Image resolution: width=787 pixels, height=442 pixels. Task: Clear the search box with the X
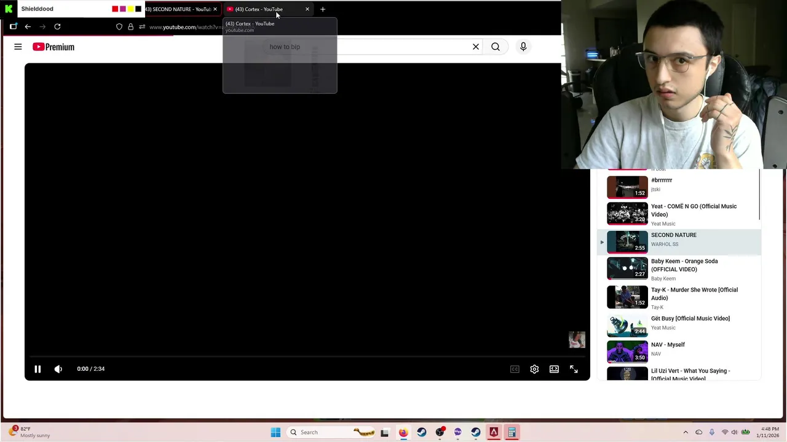pos(476,47)
